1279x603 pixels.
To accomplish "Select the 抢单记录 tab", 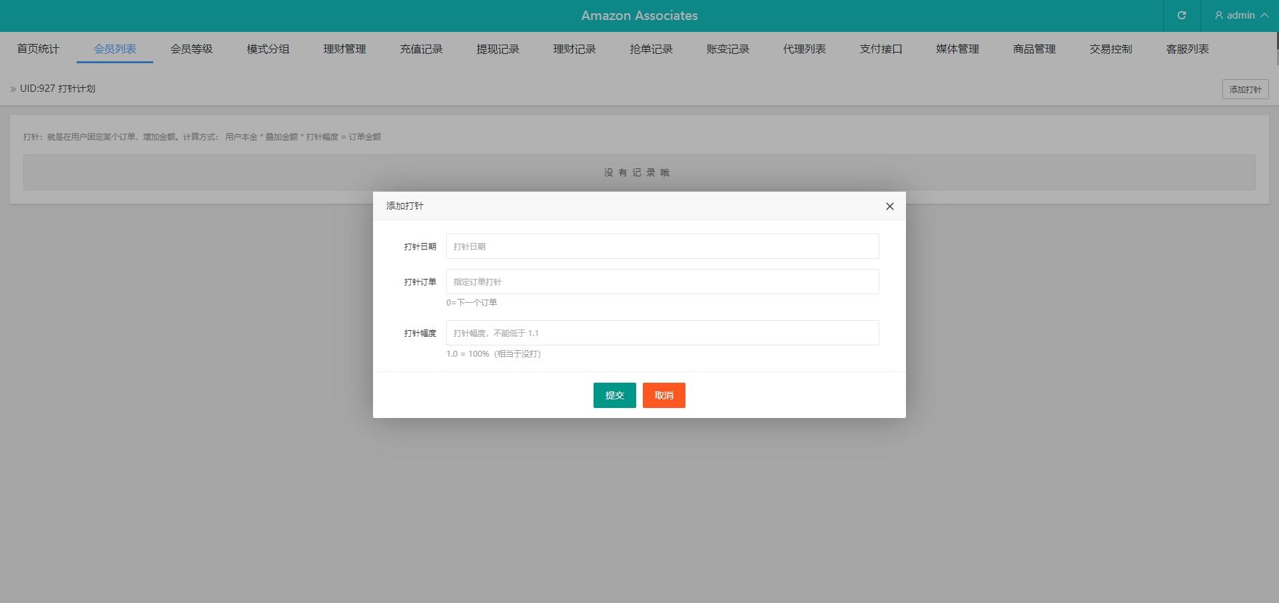I will [651, 49].
